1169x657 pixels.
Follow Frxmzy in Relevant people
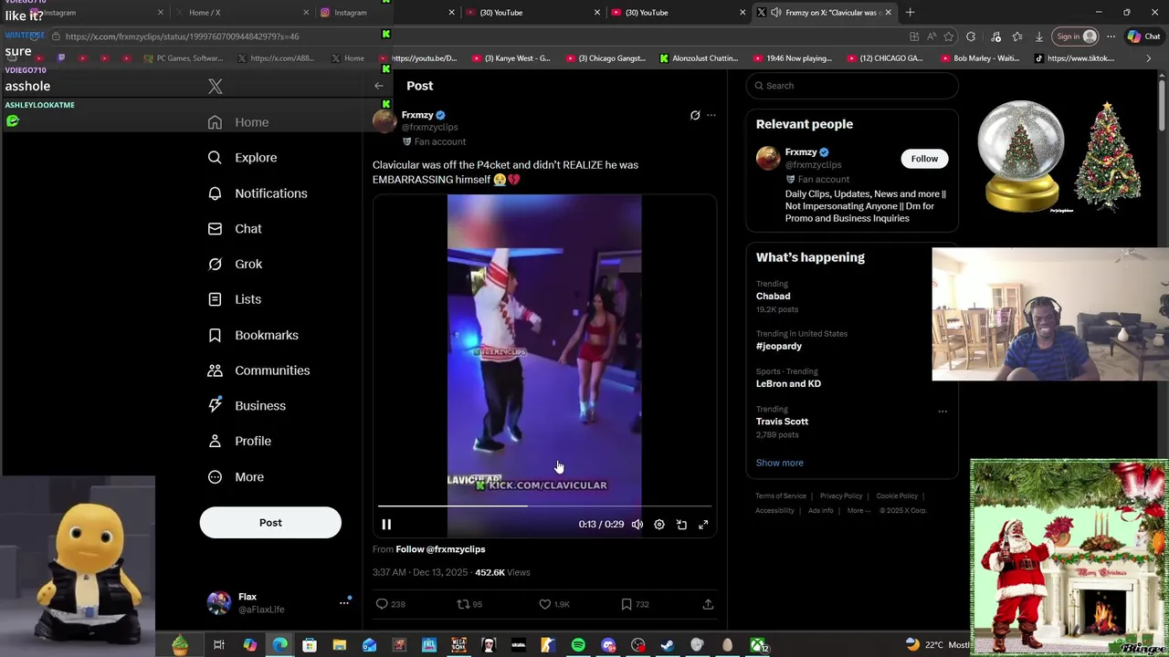pyautogui.click(x=924, y=159)
